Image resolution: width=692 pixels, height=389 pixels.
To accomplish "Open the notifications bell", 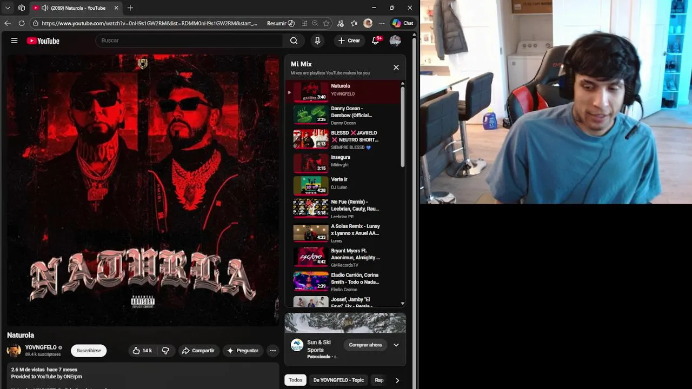I will pyautogui.click(x=376, y=41).
